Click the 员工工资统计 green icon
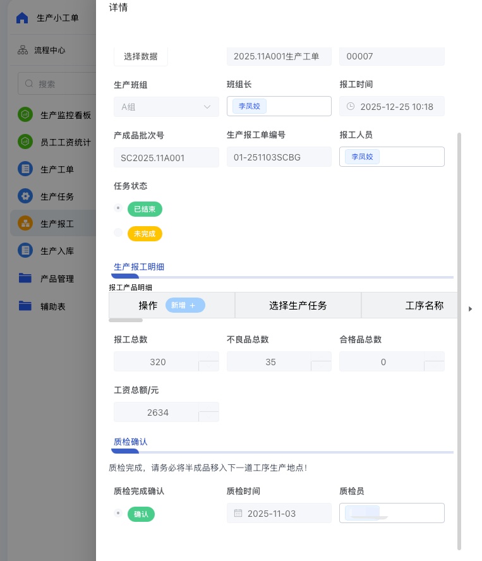This screenshot has height=561, width=482. pyautogui.click(x=25, y=142)
